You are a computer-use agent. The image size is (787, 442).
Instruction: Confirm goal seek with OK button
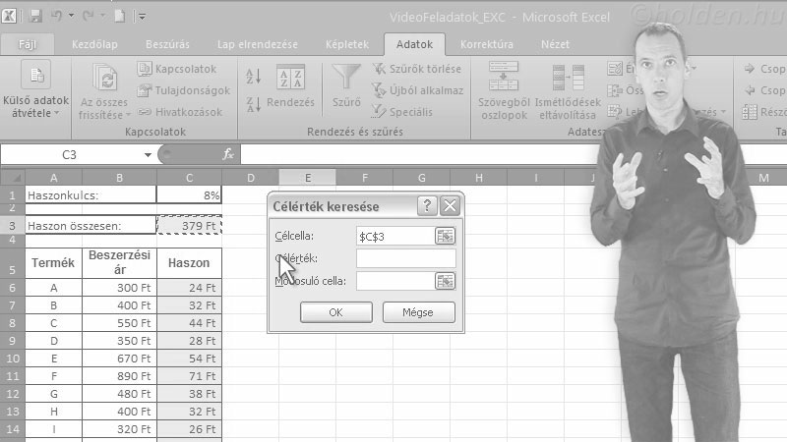click(x=336, y=312)
